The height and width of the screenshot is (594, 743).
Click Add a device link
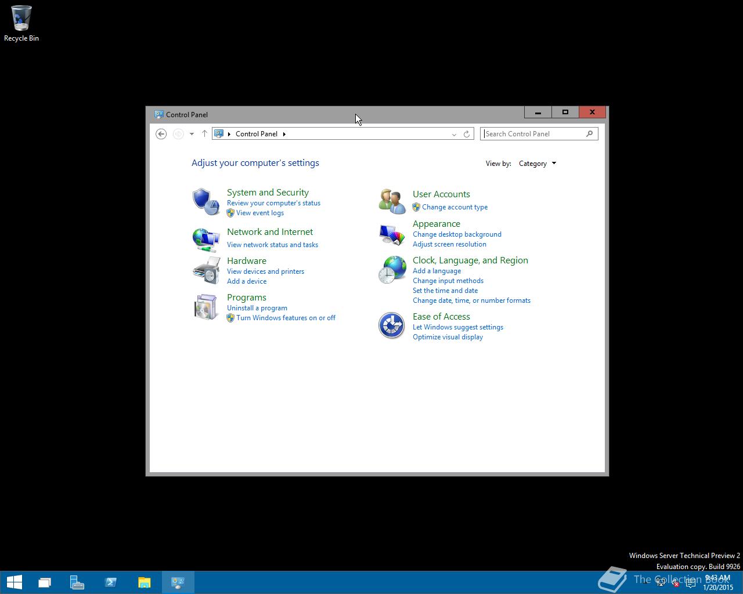pos(247,281)
